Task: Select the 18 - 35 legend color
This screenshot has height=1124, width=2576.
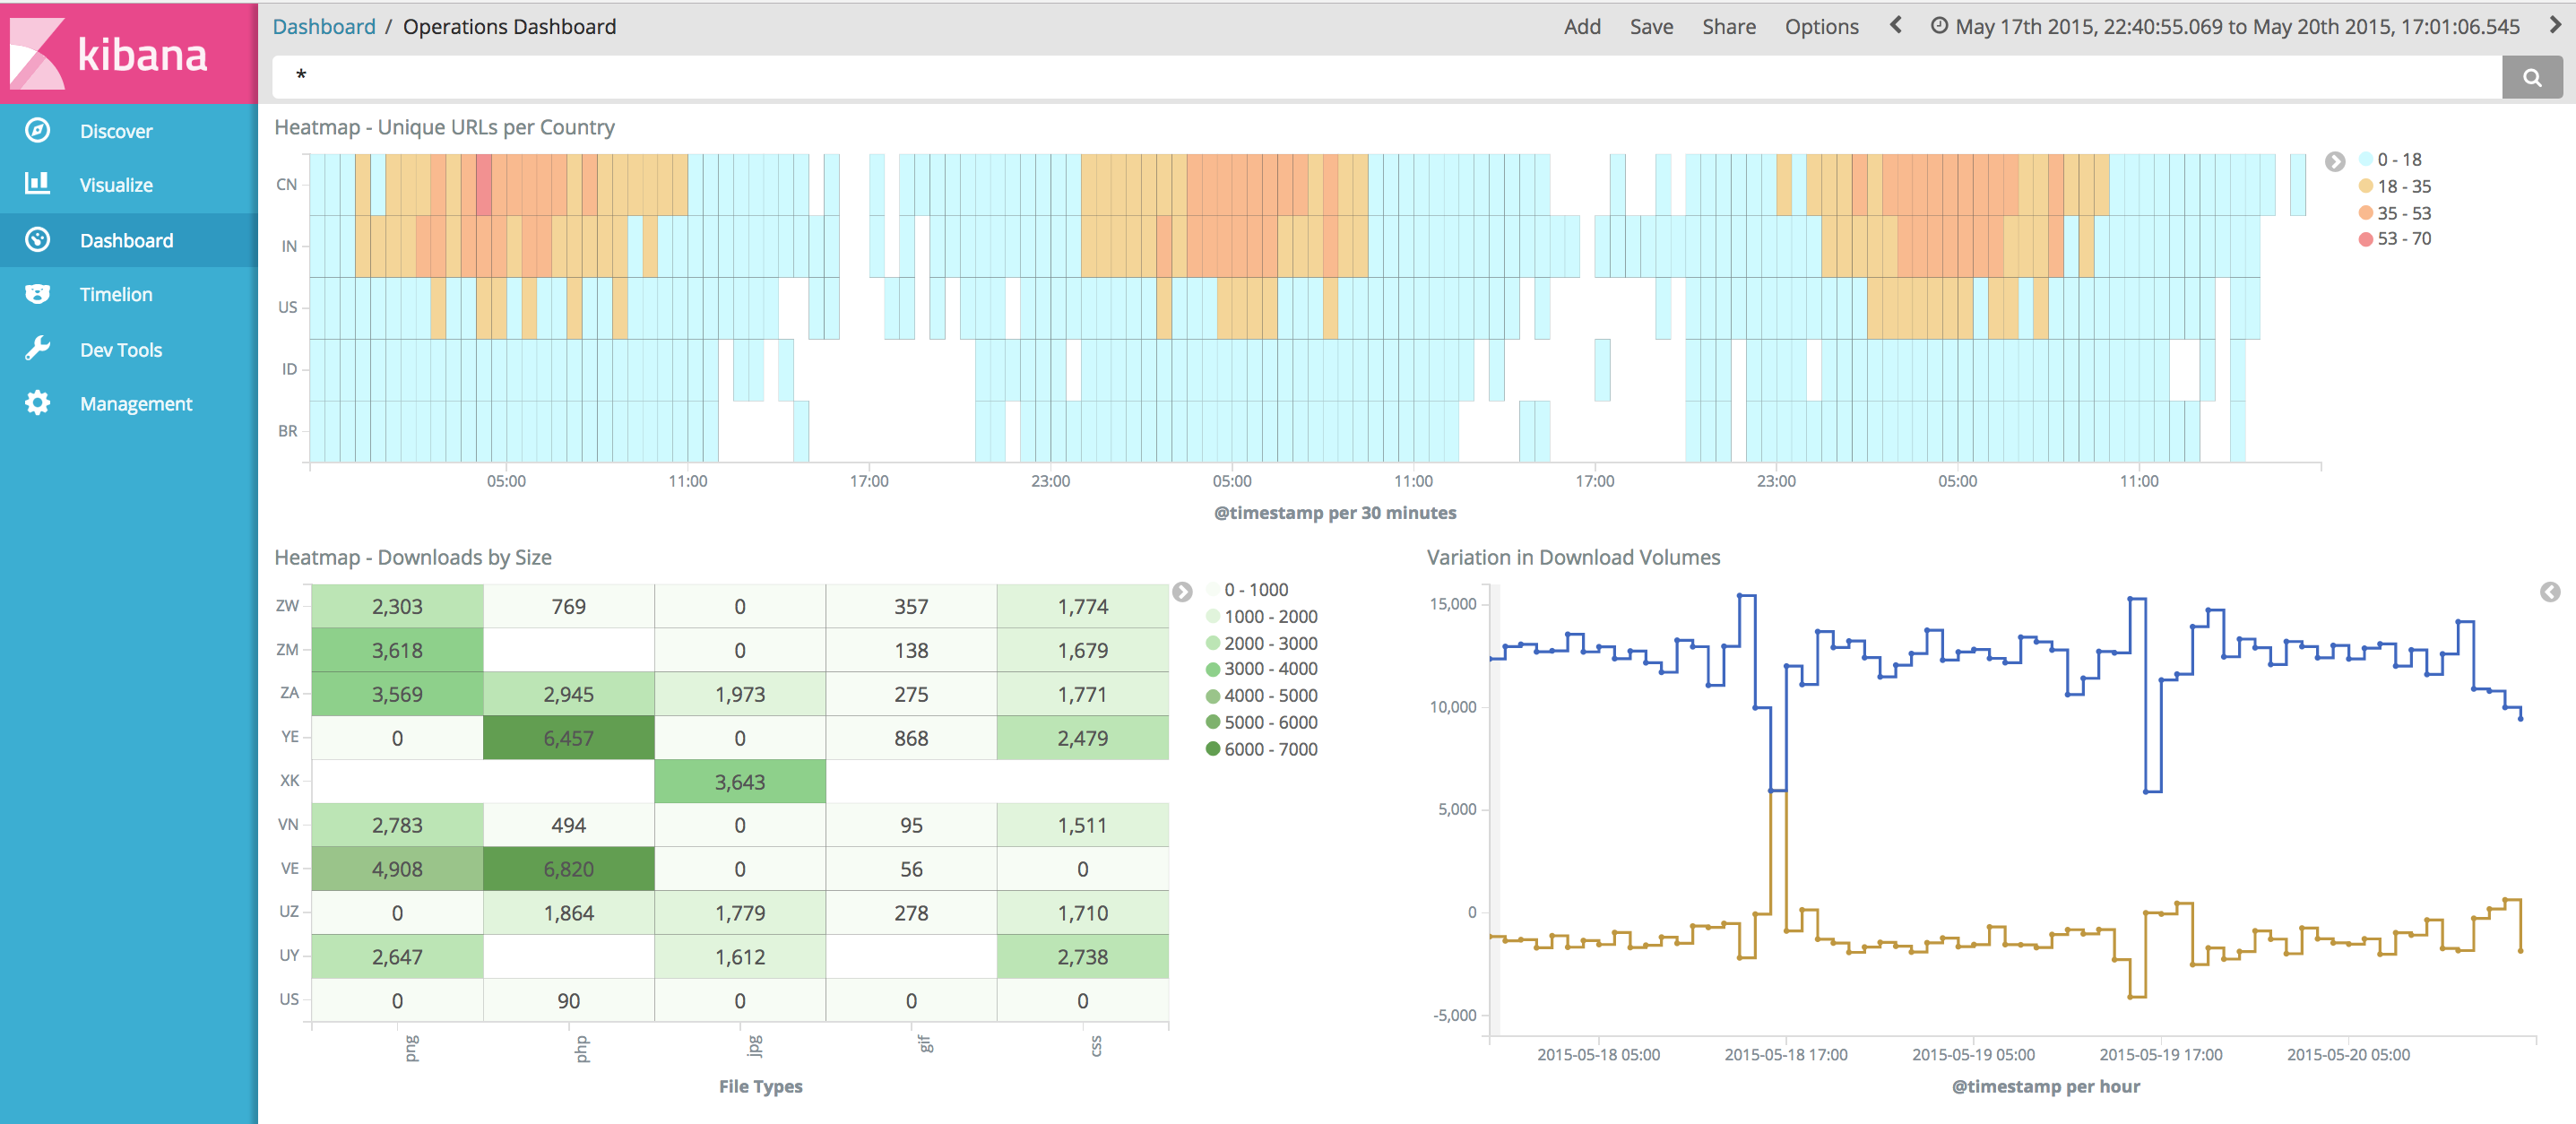Action: pyautogui.click(x=2365, y=186)
